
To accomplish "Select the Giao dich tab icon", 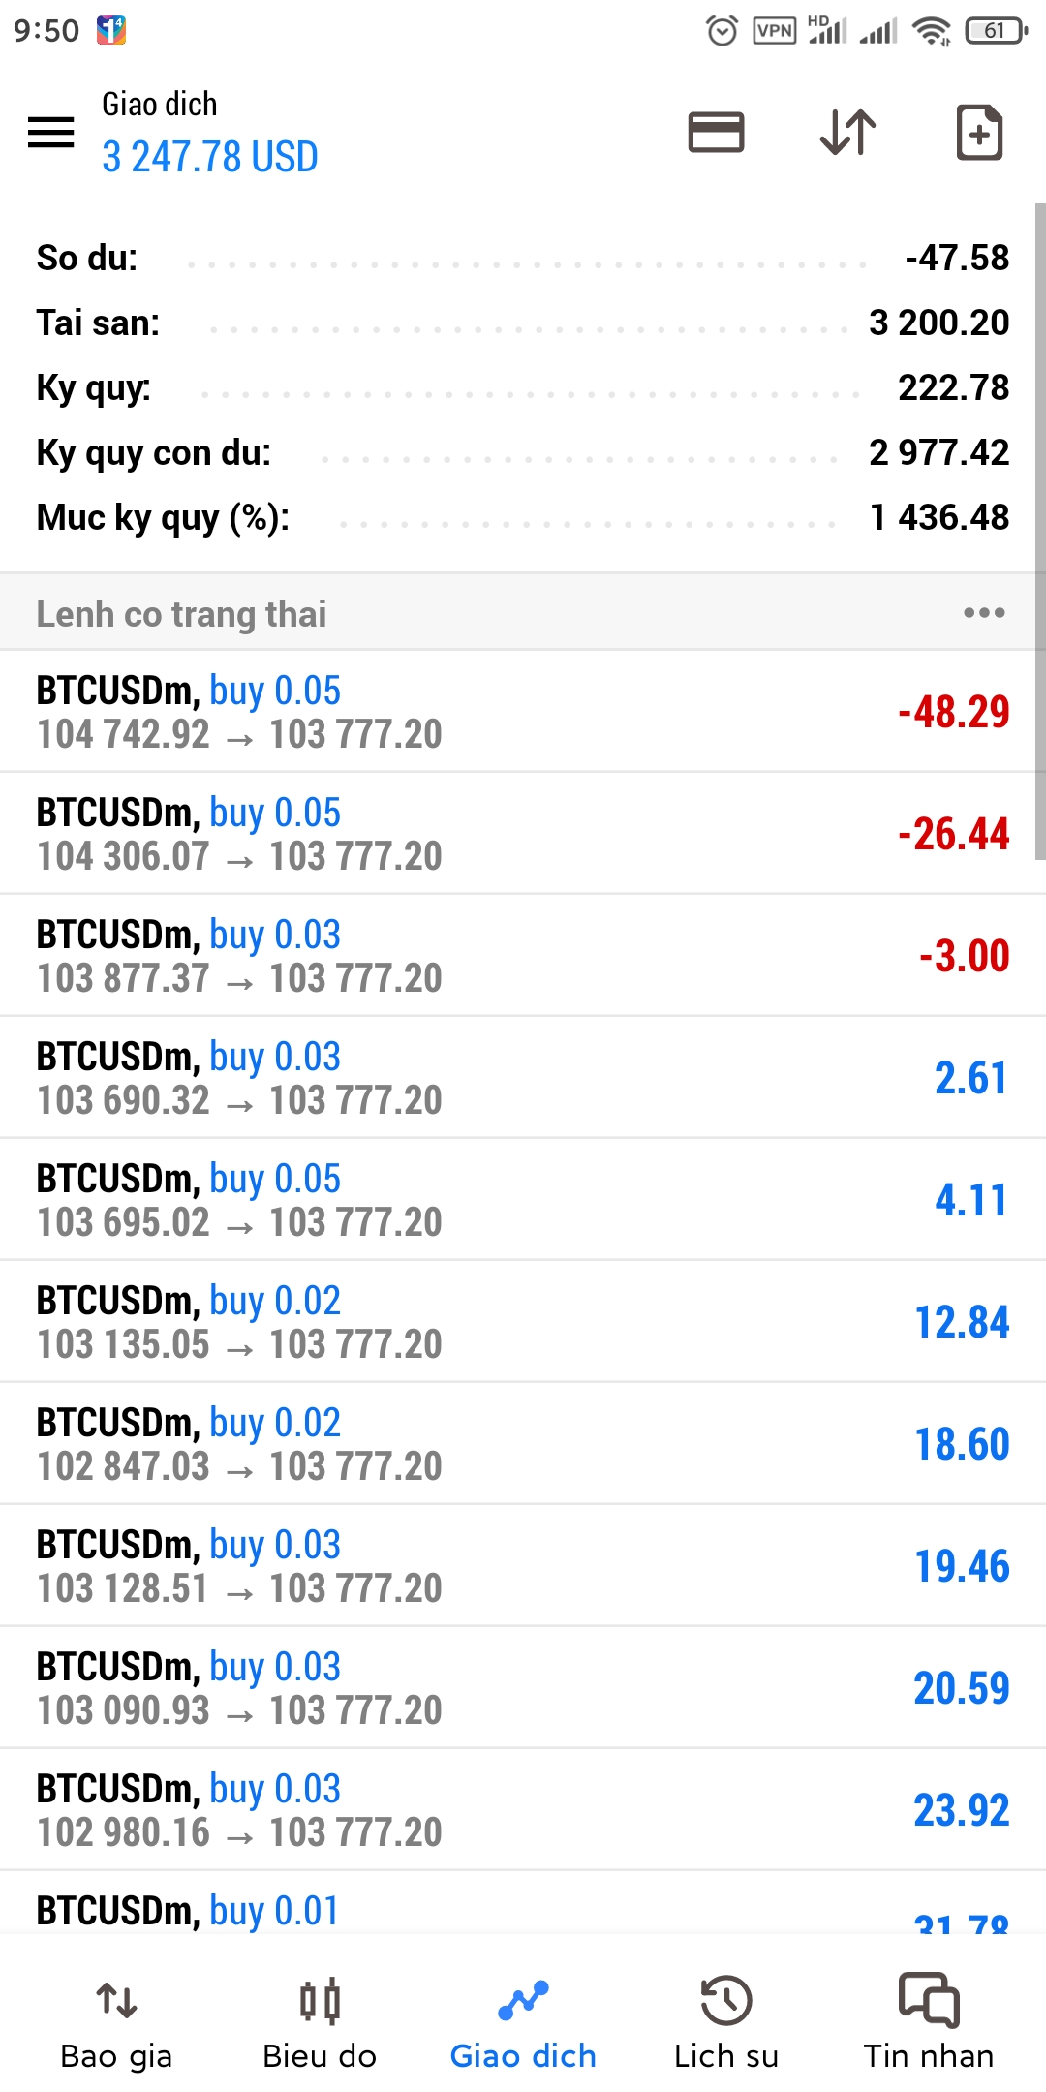I will [523, 2001].
